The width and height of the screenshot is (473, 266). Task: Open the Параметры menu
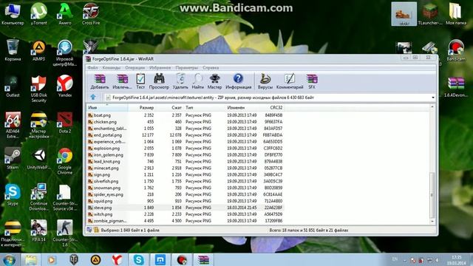tap(187, 67)
